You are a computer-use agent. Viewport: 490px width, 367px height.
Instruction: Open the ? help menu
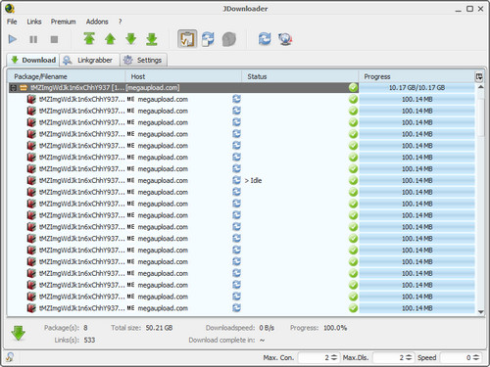(121, 22)
